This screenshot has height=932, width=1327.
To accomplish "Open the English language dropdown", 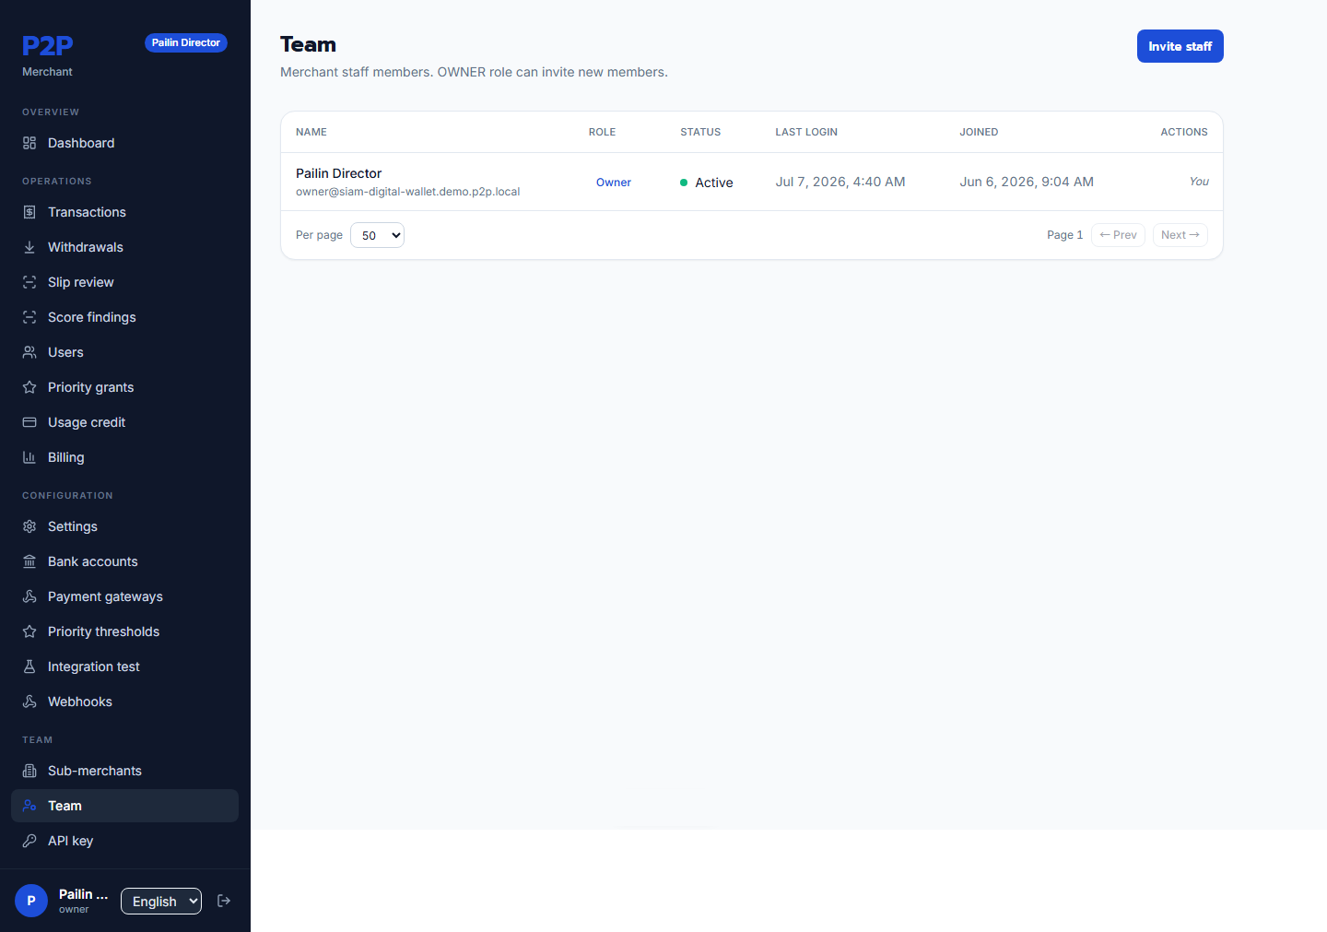I will (161, 902).
